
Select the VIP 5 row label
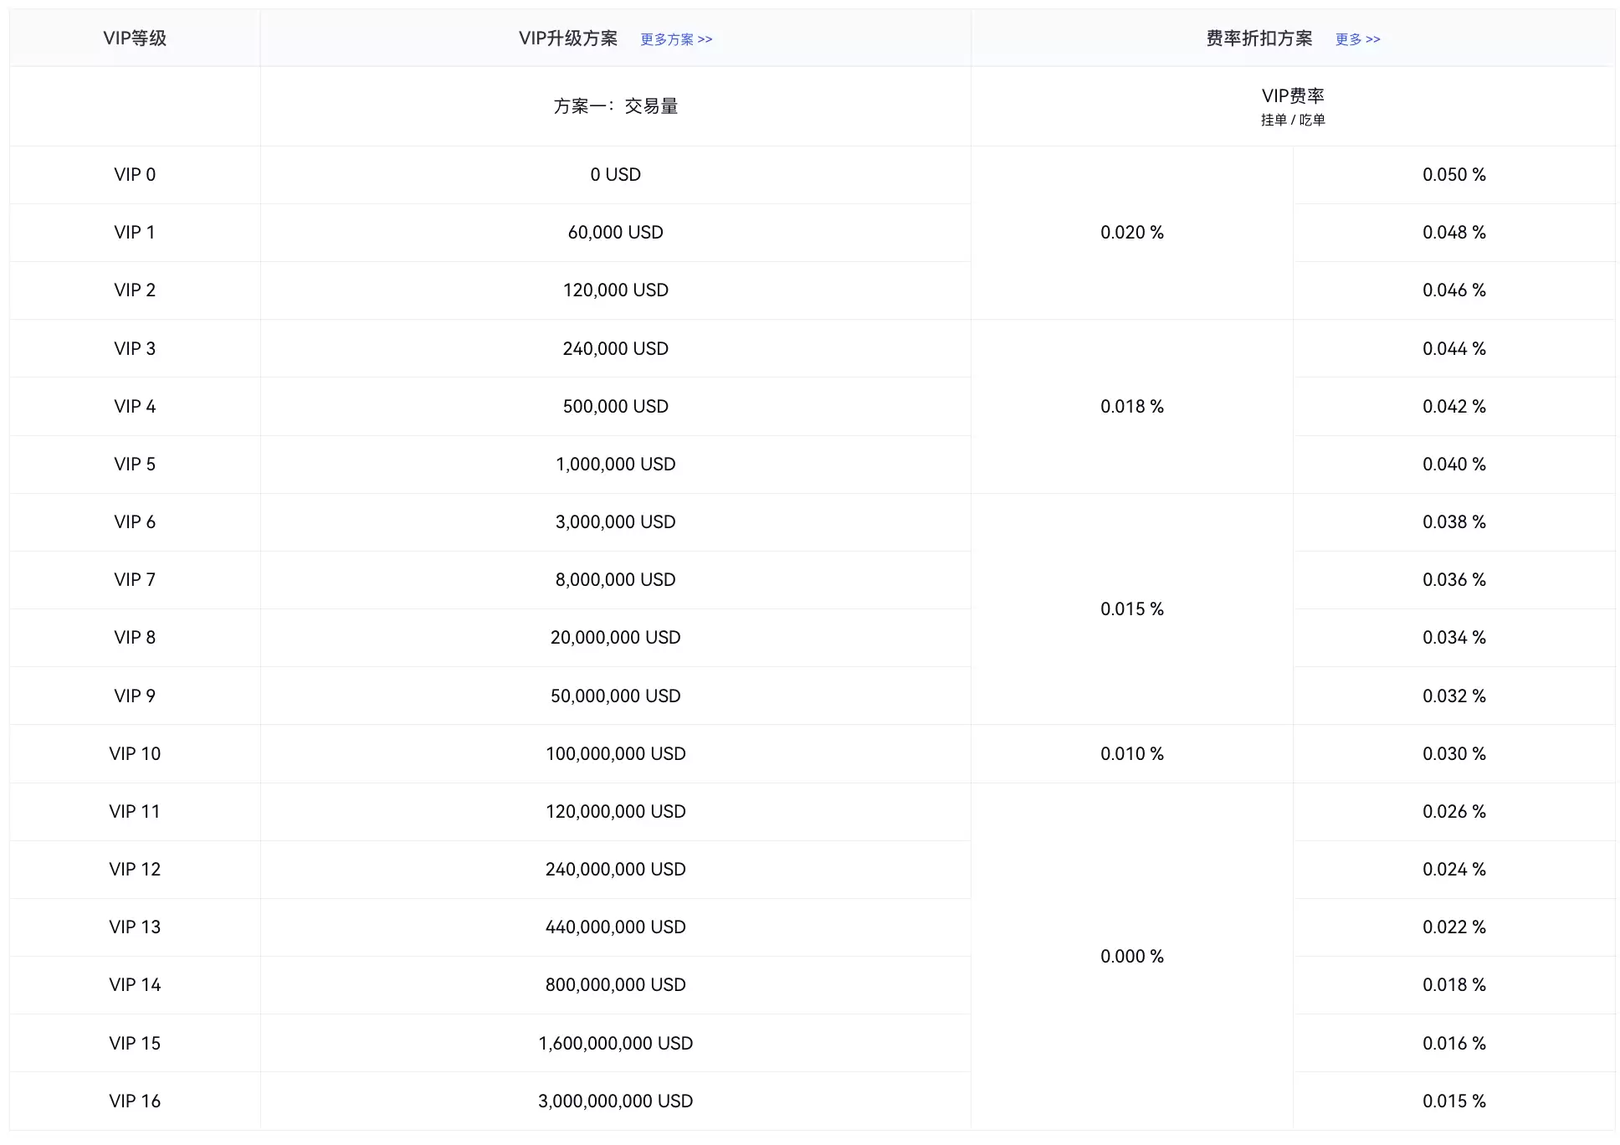click(x=135, y=465)
